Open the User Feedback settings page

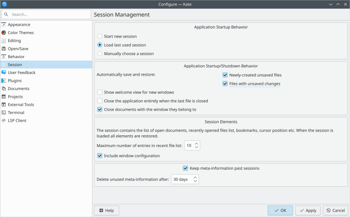coord(21,73)
